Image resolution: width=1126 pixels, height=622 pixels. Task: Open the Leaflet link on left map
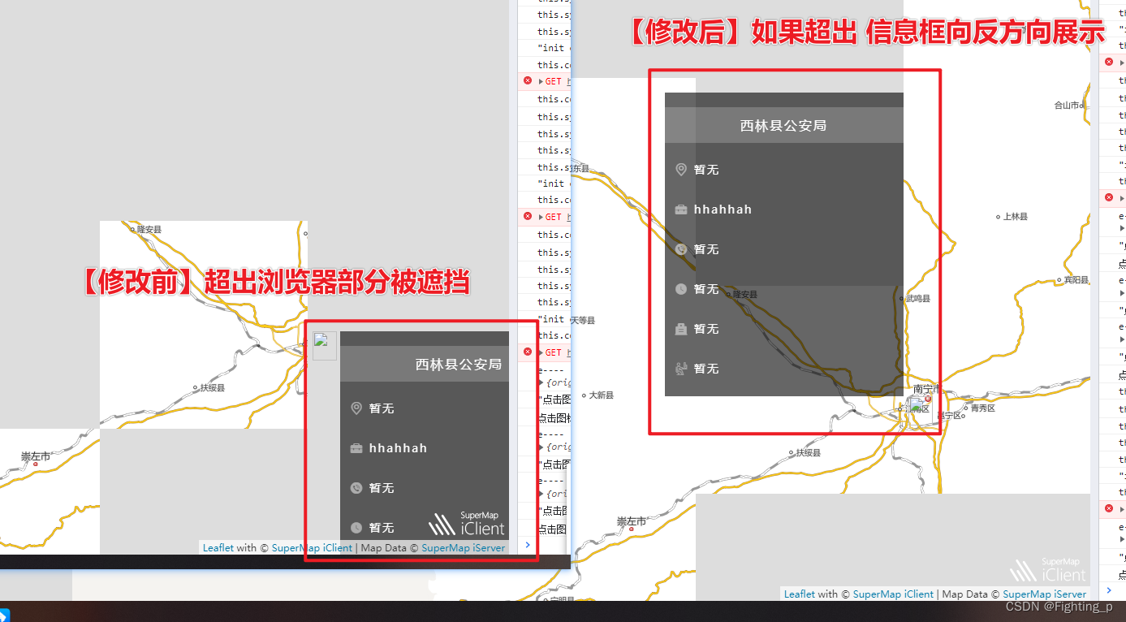(218, 548)
